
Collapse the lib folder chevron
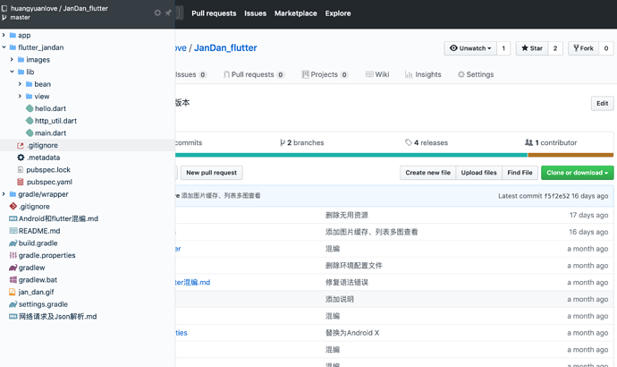pos(12,72)
